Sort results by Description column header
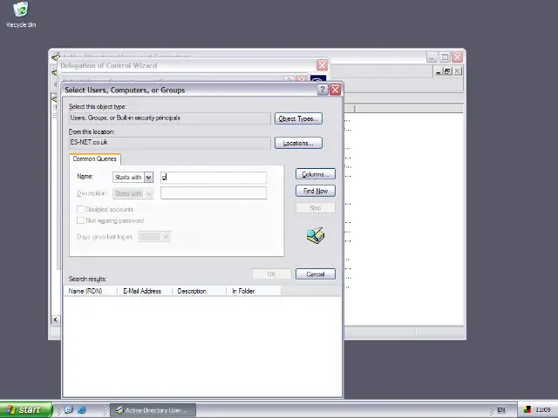Viewport: 558px width, 418px height. (x=200, y=291)
